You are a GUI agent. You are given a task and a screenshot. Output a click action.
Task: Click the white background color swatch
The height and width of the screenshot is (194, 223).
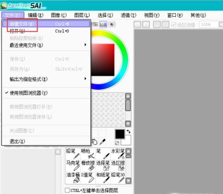(x=127, y=141)
